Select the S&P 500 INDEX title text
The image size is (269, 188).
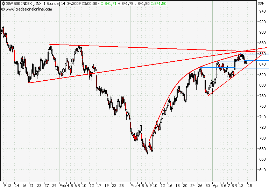[x=19, y=4]
